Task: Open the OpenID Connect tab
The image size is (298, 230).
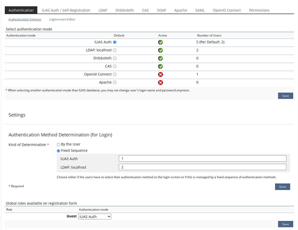Action: [227, 10]
